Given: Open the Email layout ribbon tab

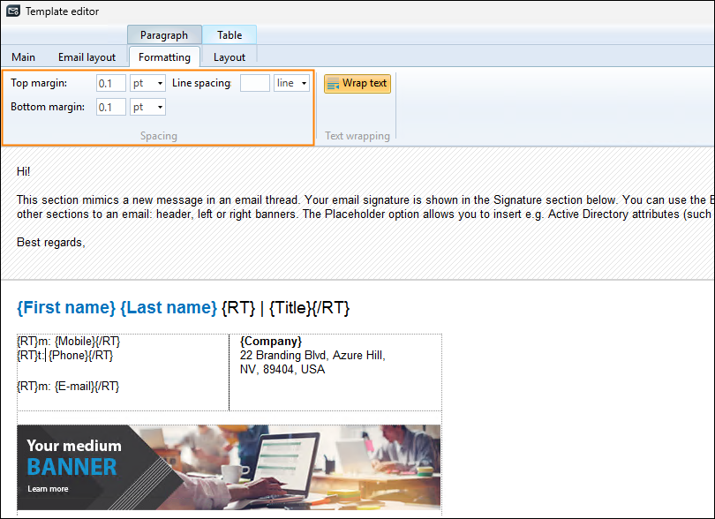Looking at the screenshot, I should 87,56.
